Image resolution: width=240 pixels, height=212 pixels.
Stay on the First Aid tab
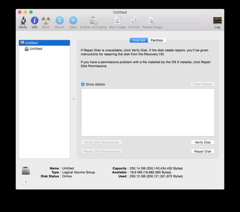[139, 40]
